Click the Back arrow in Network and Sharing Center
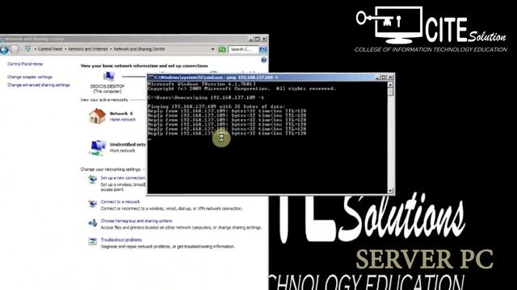The image size is (517, 290). [4, 50]
